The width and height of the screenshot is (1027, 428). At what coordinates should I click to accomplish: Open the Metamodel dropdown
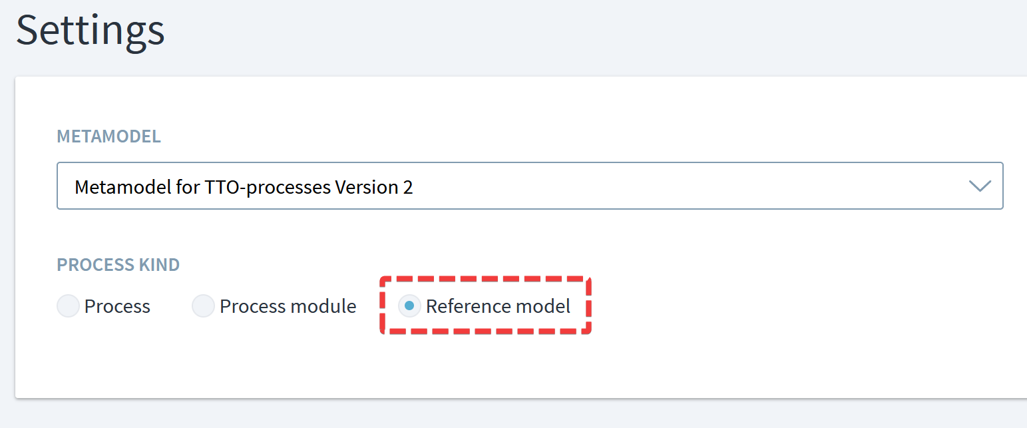click(529, 186)
